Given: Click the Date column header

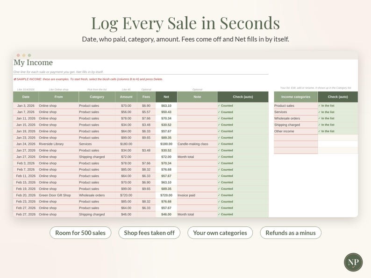Looking at the screenshot, I should (26, 97).
